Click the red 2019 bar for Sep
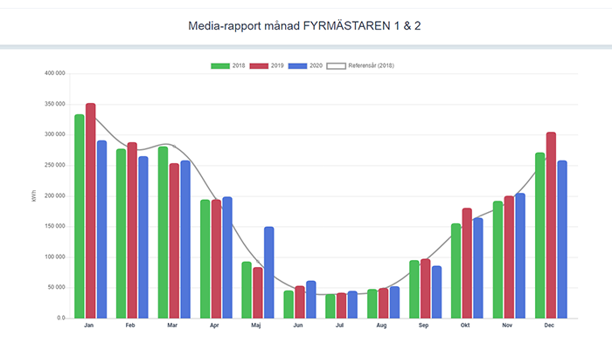Screen dimensions: 612x349 pos(425,289)
